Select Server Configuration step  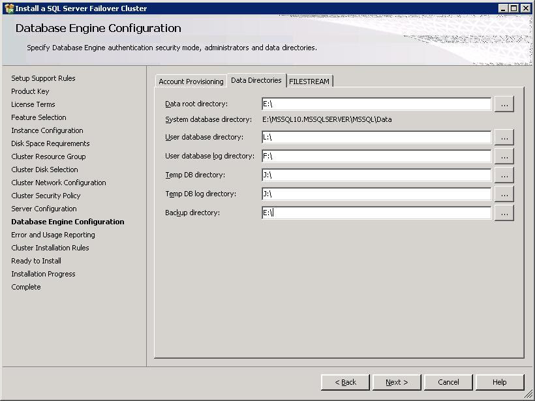point(44,209)
